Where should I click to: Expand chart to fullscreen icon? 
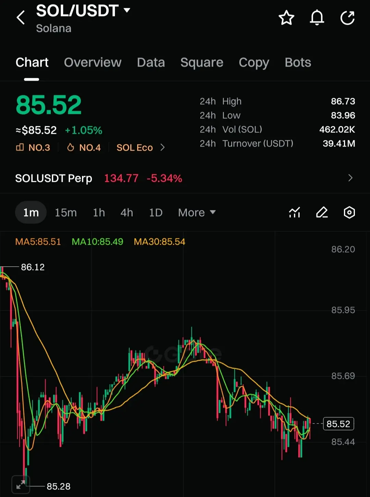click(21, 485)
